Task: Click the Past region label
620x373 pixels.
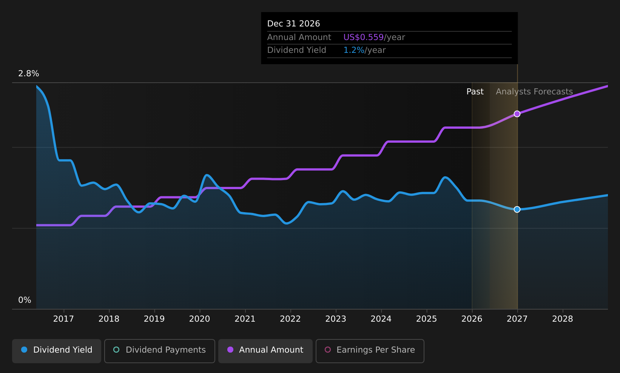Action: [475, 92]
